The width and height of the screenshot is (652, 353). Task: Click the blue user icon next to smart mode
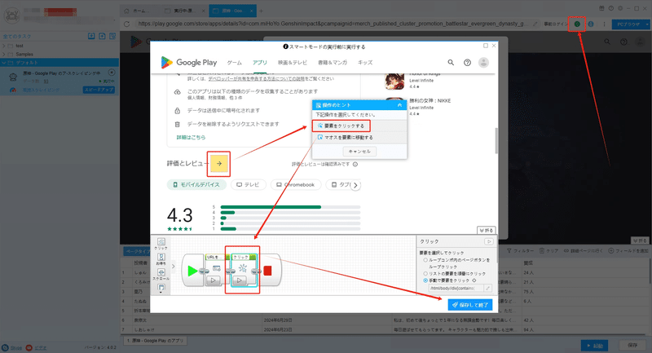[591, 24]
